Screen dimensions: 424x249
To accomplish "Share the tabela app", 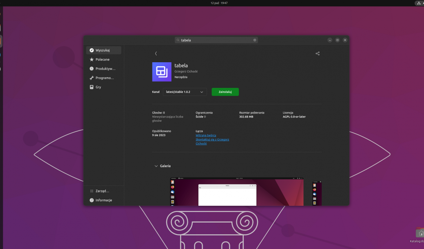I will pyautogui.click(x=317, y=53).
